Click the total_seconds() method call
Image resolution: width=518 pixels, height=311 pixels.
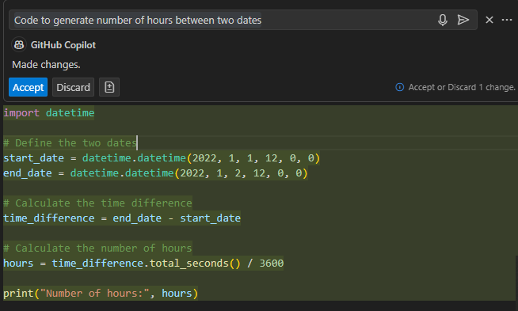195,264
